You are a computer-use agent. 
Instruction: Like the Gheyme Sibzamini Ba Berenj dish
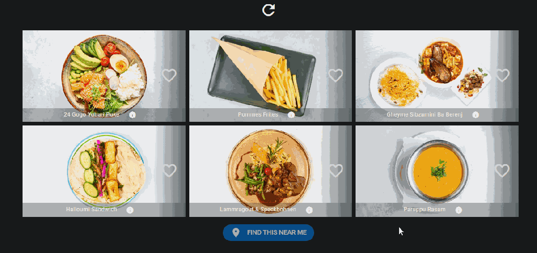[502, 75]
